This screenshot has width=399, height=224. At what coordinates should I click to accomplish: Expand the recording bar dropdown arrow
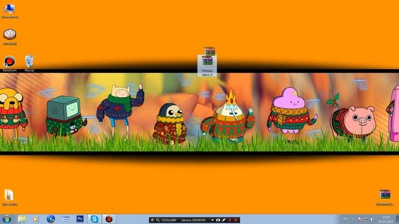point(212,220)
